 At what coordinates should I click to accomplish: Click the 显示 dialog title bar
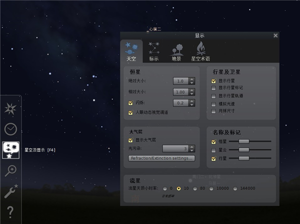coord(199,35)
